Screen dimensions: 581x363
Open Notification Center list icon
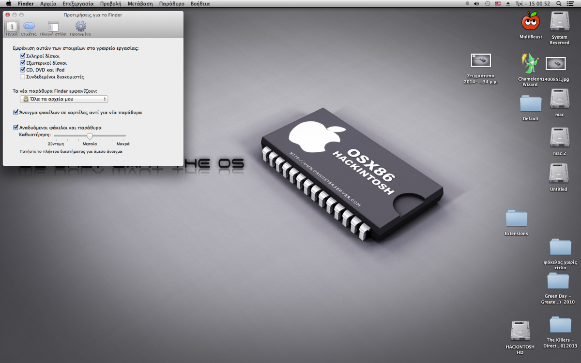tap(570, 3)
